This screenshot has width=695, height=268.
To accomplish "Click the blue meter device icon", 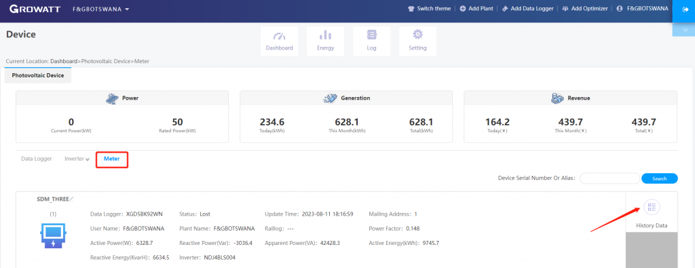I will click(53, 235).
